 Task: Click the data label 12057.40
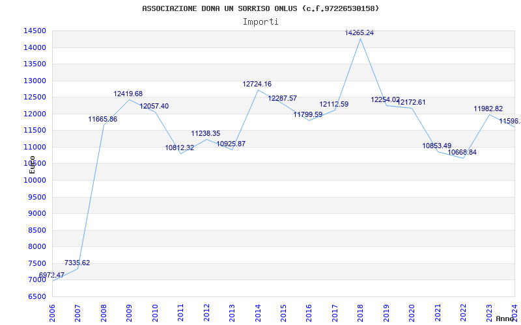click(x=154, y=107)
